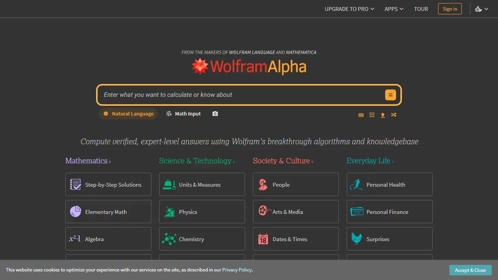
Task: Open the Personal Finance category
Action: pyautogui.click(x=389, y=212)
